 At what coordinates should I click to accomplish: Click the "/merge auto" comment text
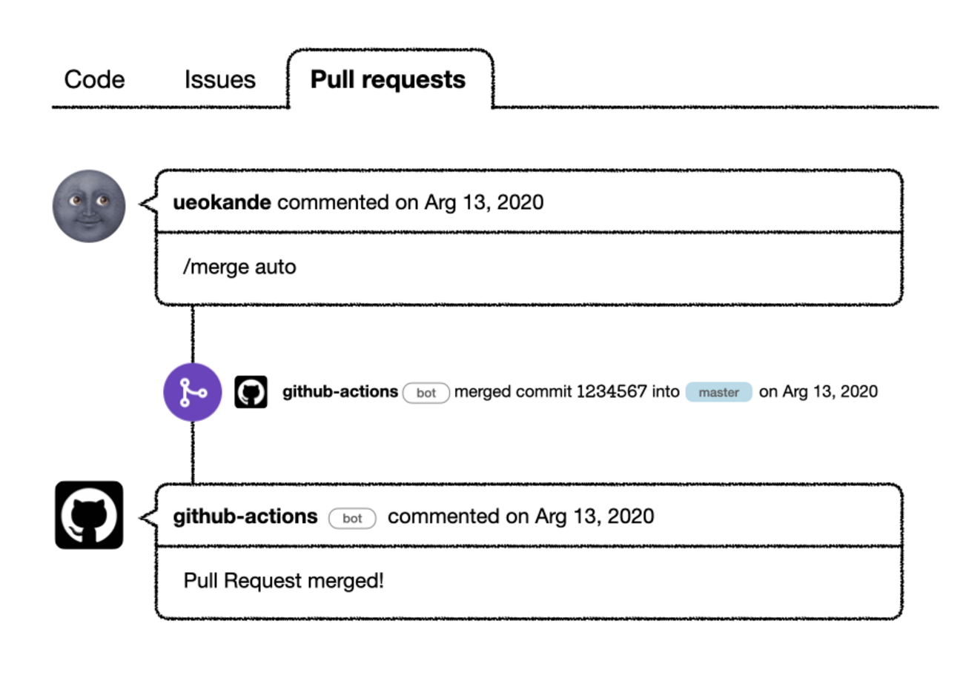tap(239, 267)
